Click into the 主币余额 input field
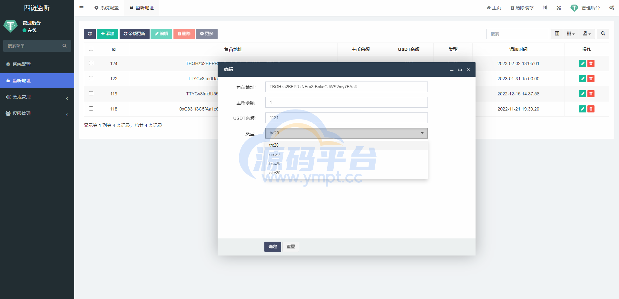Screen dimensions: 619x299 click(x=346, y=102)
